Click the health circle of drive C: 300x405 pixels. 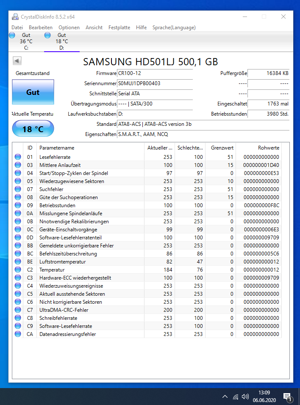tap(12, 35)
